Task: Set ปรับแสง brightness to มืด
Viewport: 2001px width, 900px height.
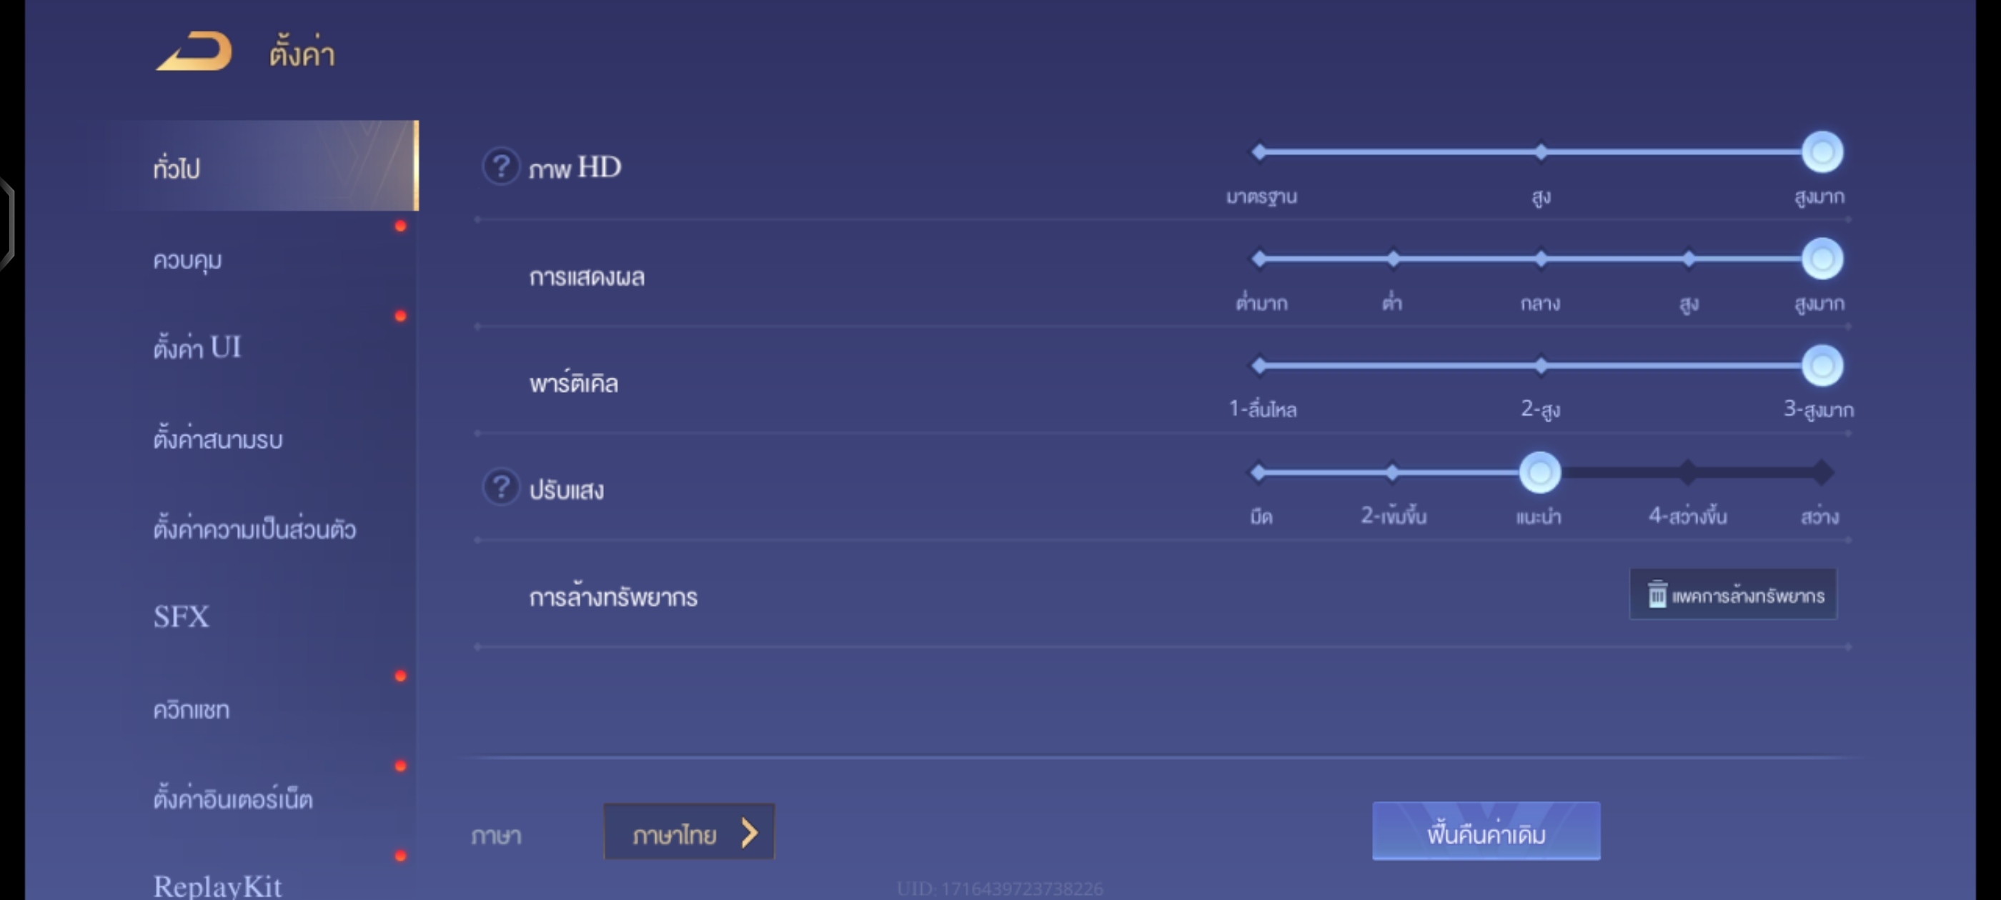Action: (x=1259, y=471)
